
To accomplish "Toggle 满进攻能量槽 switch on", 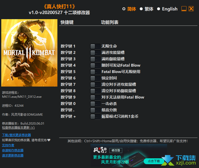I will coord(95,53).
